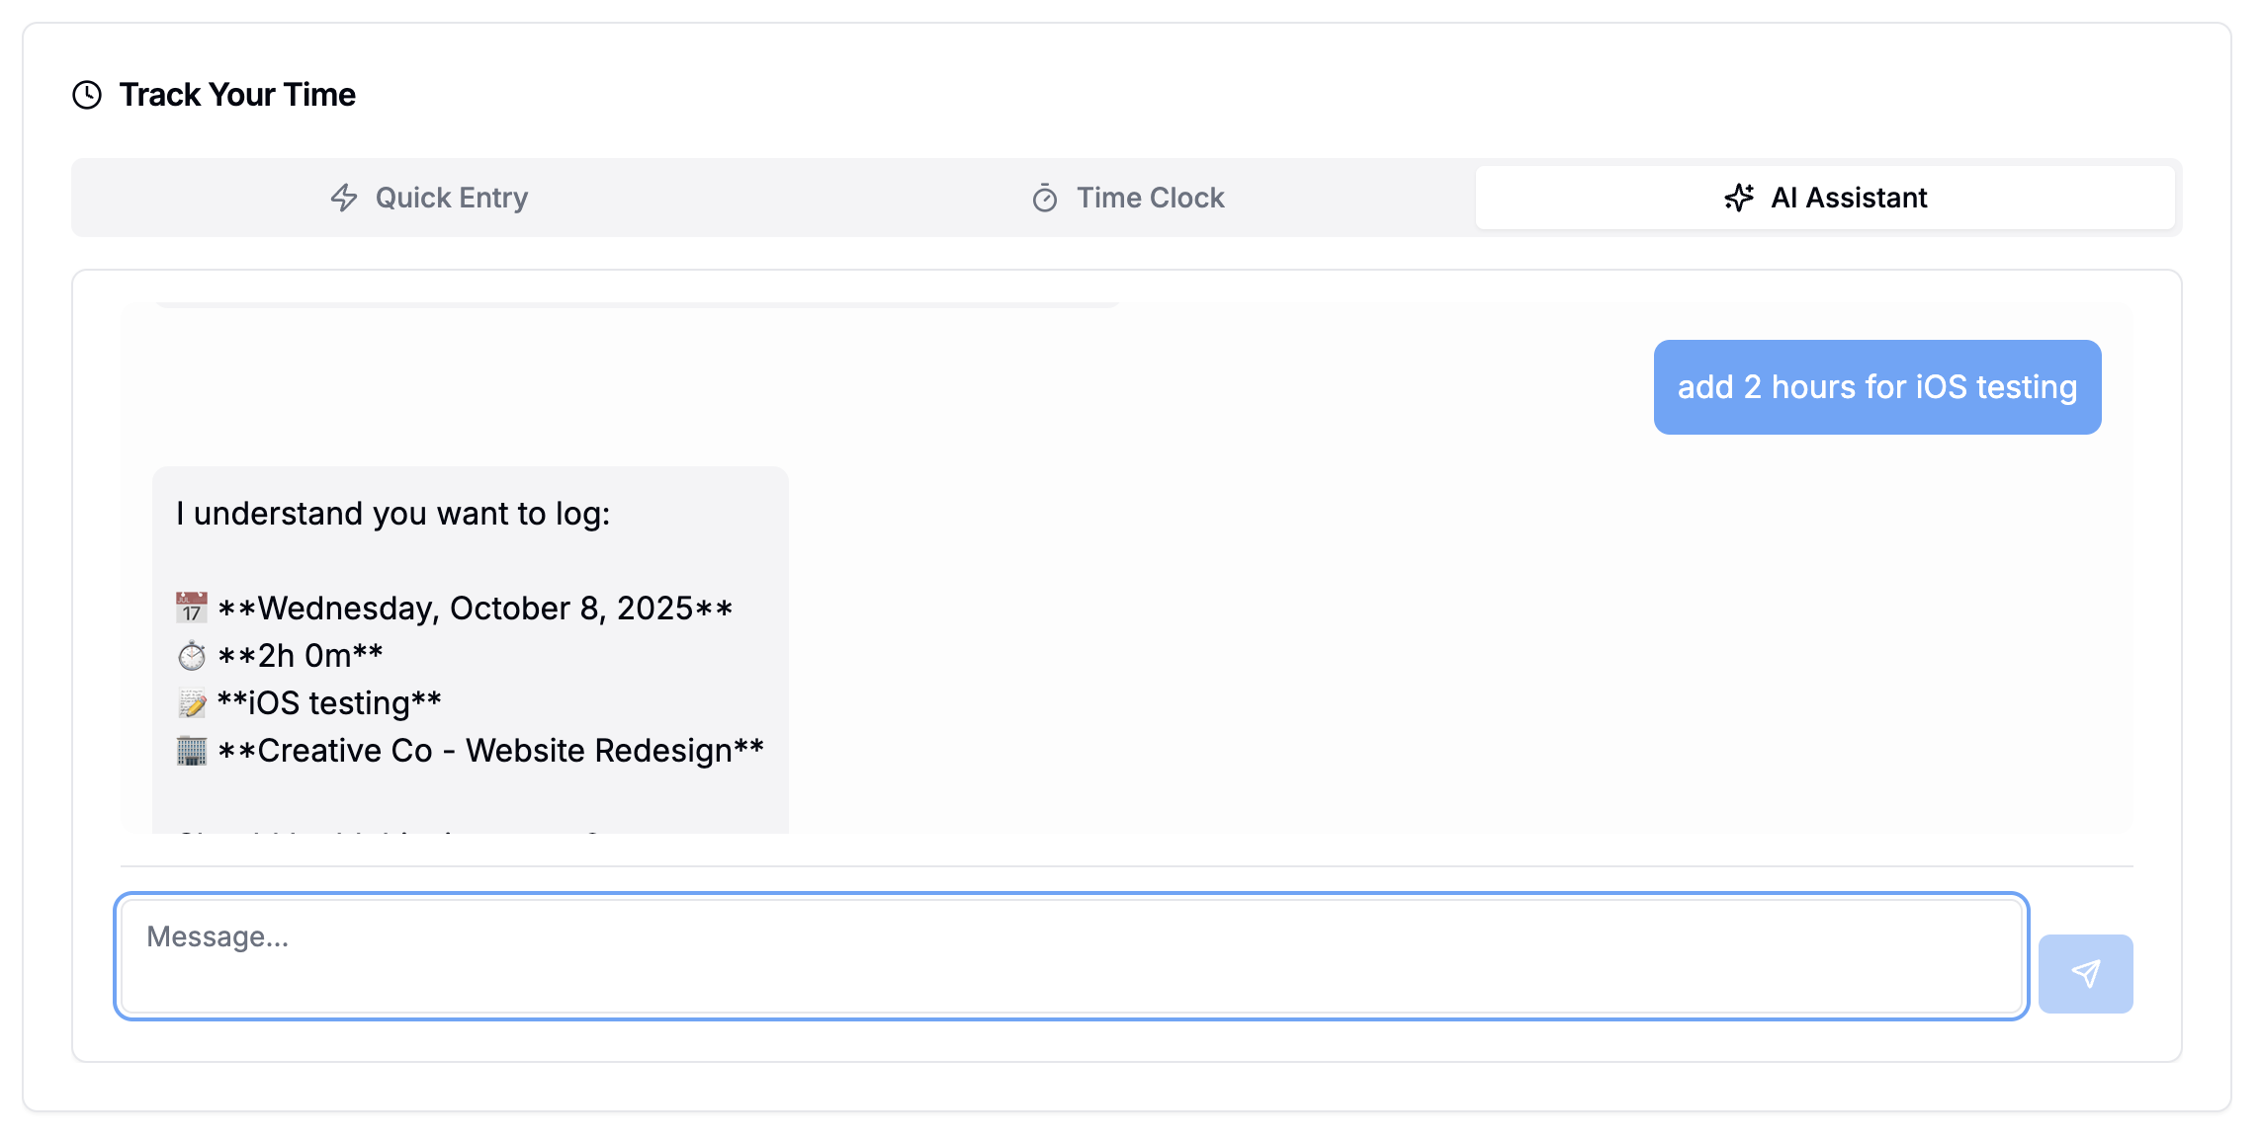2262x1138 pixels.
Task: Click the building emoji beside Creative Co
Action: pyautogui.click(x=190, y=749)
